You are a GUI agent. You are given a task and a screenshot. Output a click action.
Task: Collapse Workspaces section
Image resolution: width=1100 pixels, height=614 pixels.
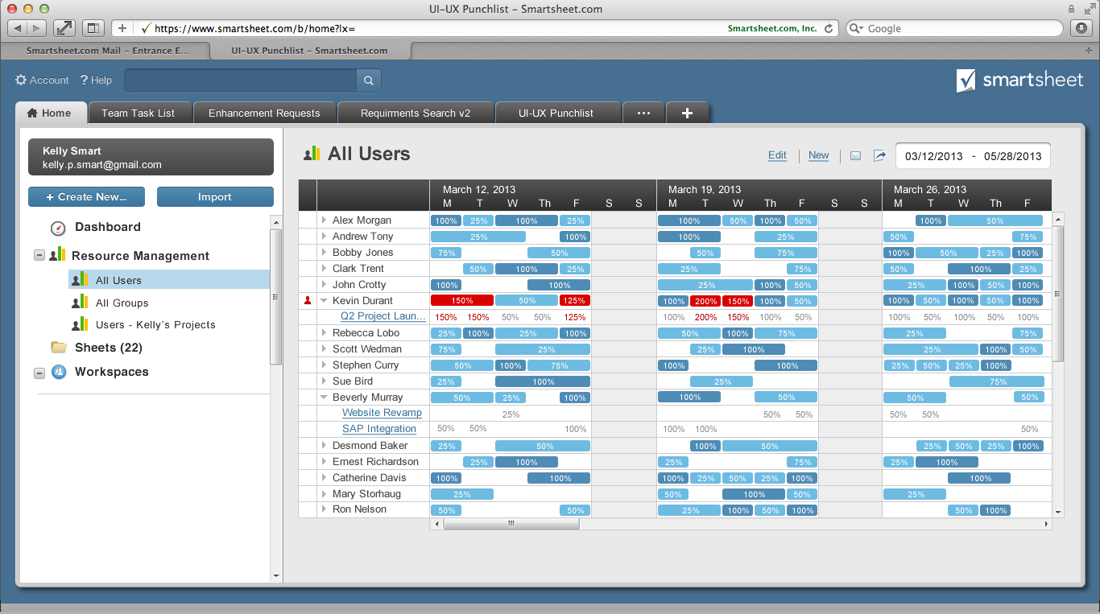click(x=39, y=373)
